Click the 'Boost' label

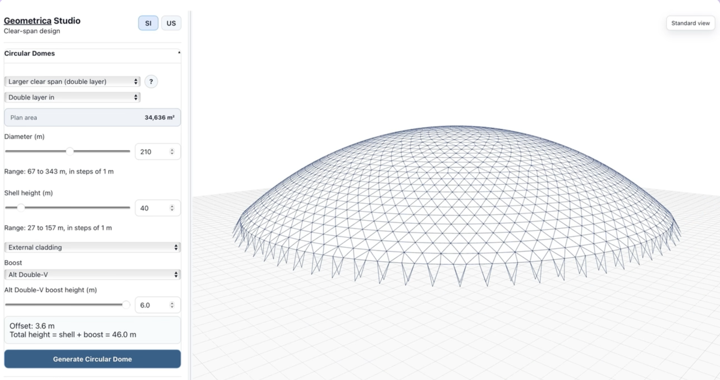[13, 263]
